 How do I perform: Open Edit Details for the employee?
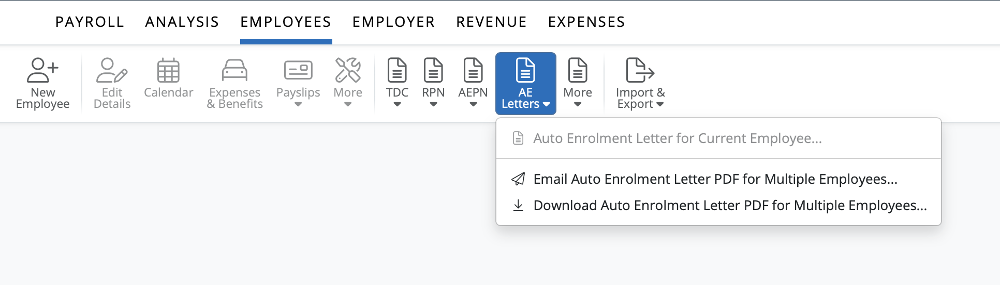click(x=112, y=71)
